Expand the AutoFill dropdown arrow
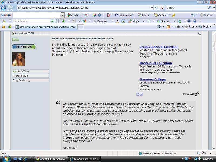Screen dimensions: 216x162 tap(169, 15)
